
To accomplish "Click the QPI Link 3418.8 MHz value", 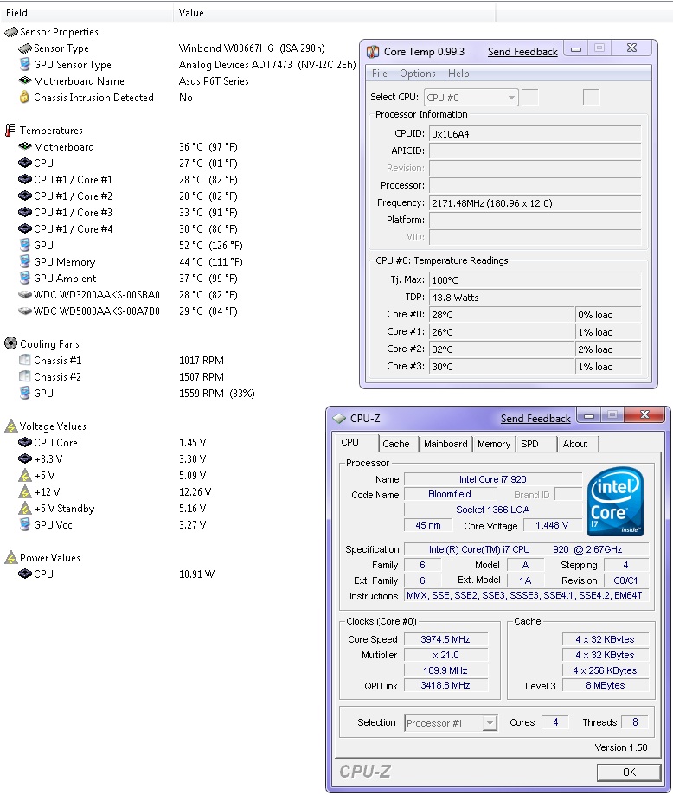I will tap(445, 685).
